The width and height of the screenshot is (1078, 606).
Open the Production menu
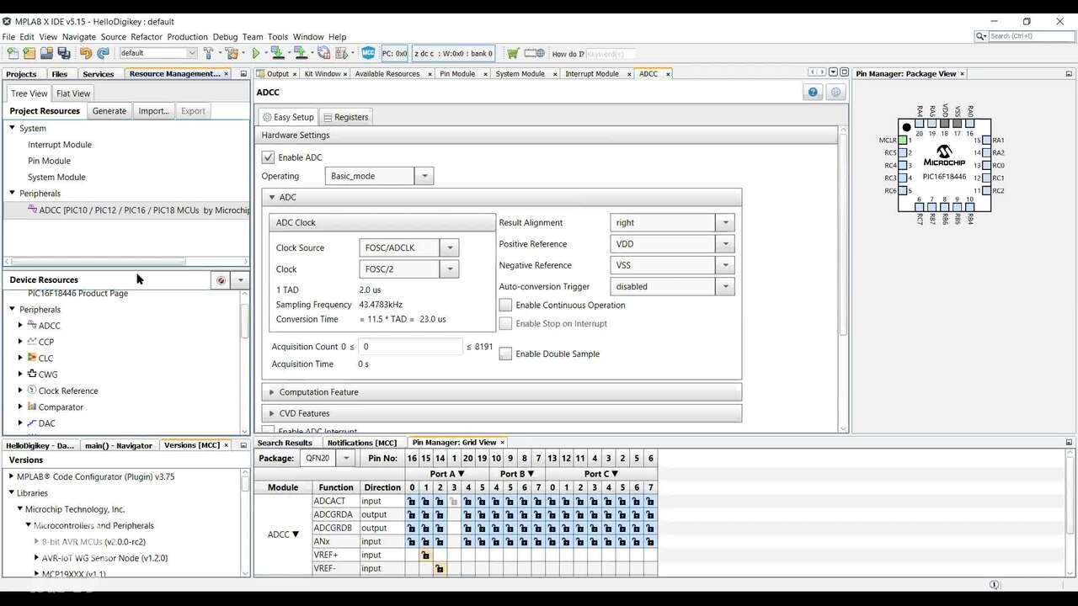click(x=187, y=37)
